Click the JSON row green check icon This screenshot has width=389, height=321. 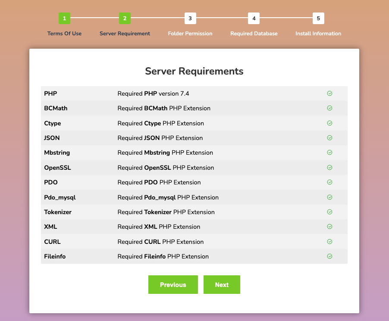(x=329, y=138)
